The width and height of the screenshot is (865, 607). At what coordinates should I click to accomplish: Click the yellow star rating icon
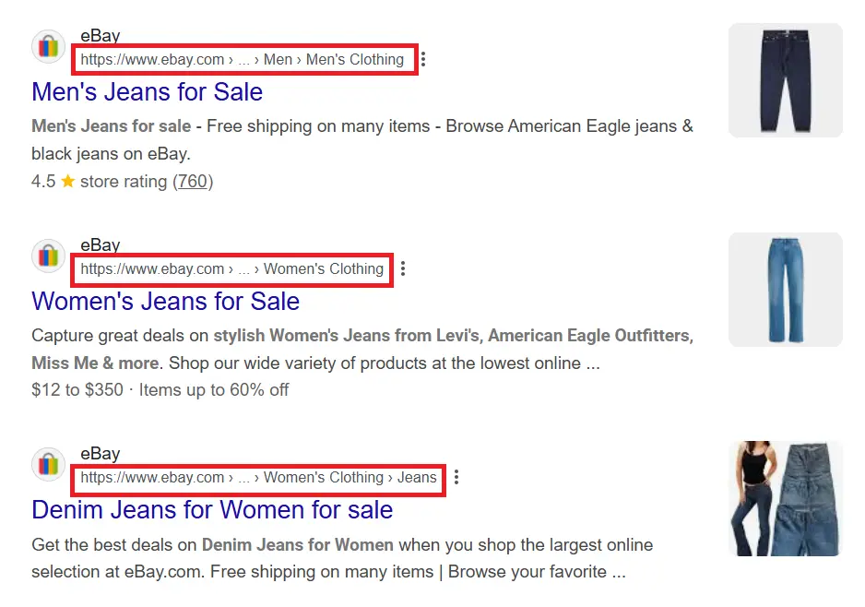click(67, 182)
